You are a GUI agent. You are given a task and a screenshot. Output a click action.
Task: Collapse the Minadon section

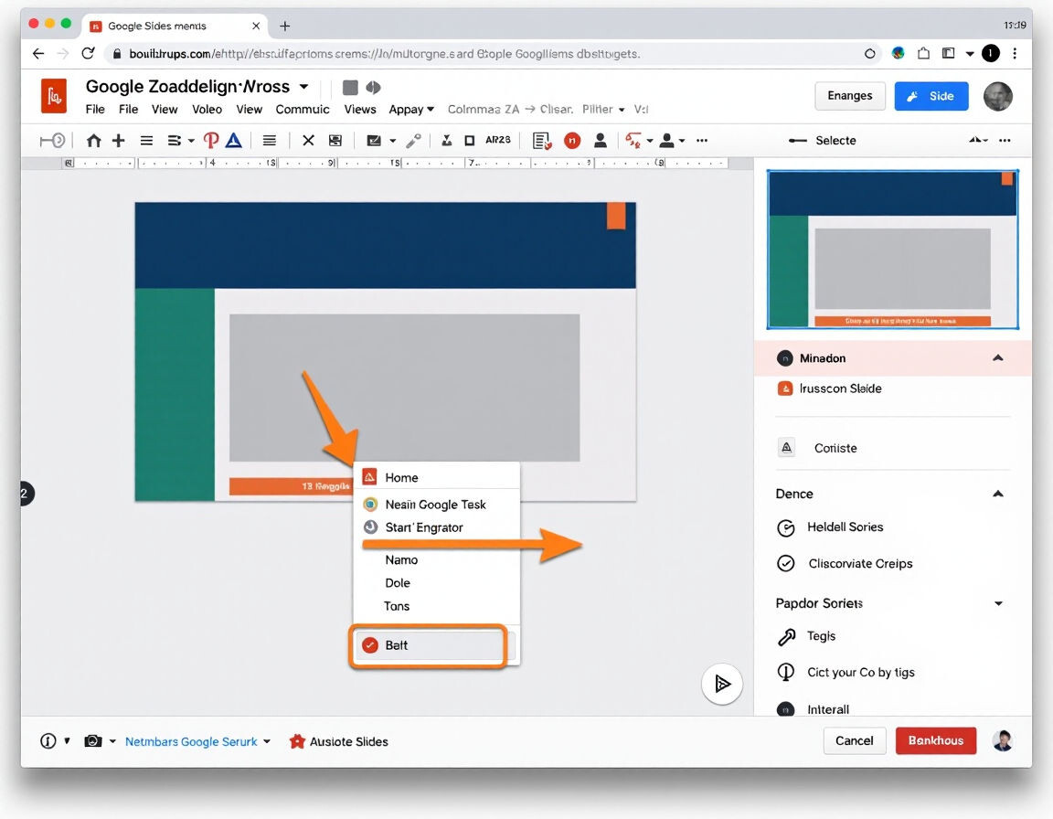point(998,357)
